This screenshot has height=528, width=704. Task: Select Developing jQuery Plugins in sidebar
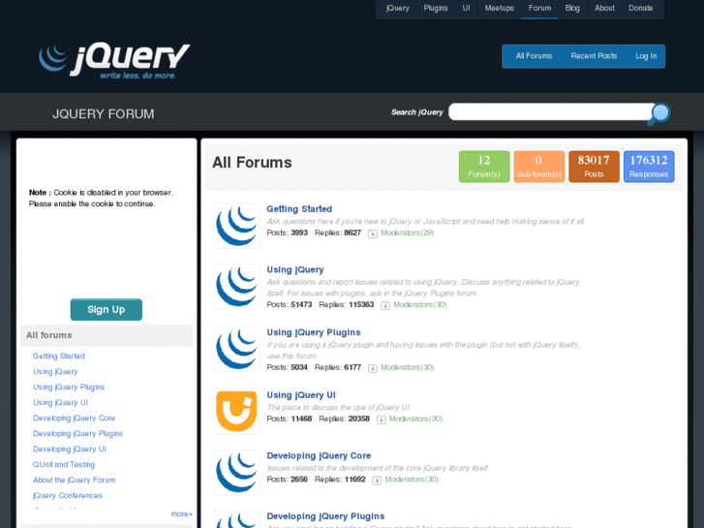pyautogui.click(x=77, y=434)
